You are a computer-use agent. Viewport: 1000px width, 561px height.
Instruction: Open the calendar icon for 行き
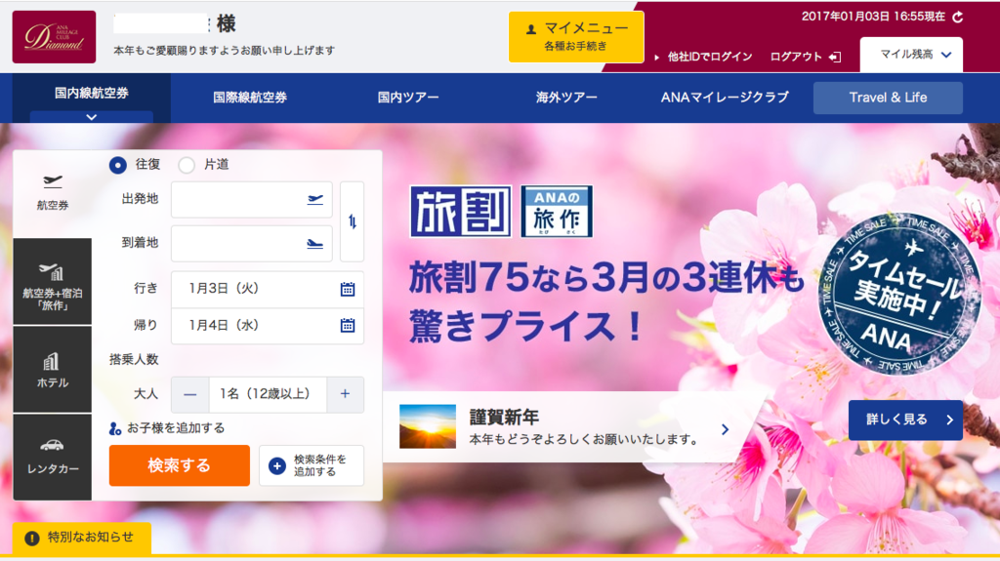348,290
